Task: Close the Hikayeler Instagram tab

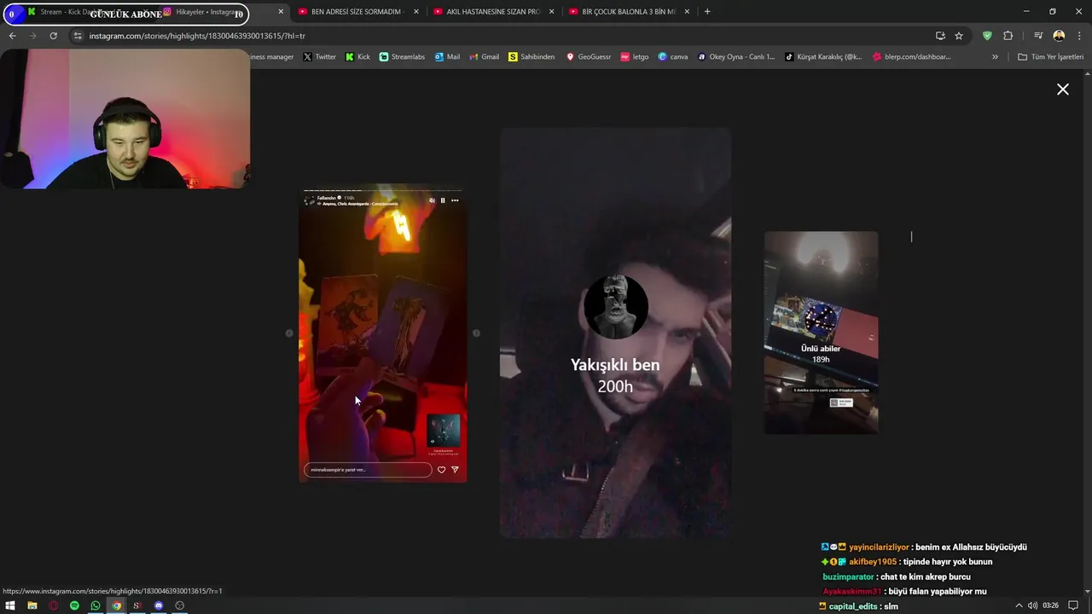Action: click(x=281, y=12)
